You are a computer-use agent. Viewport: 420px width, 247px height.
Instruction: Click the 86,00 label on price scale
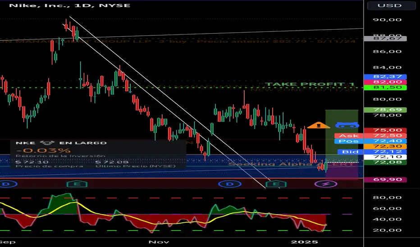[x=387, y=52]
